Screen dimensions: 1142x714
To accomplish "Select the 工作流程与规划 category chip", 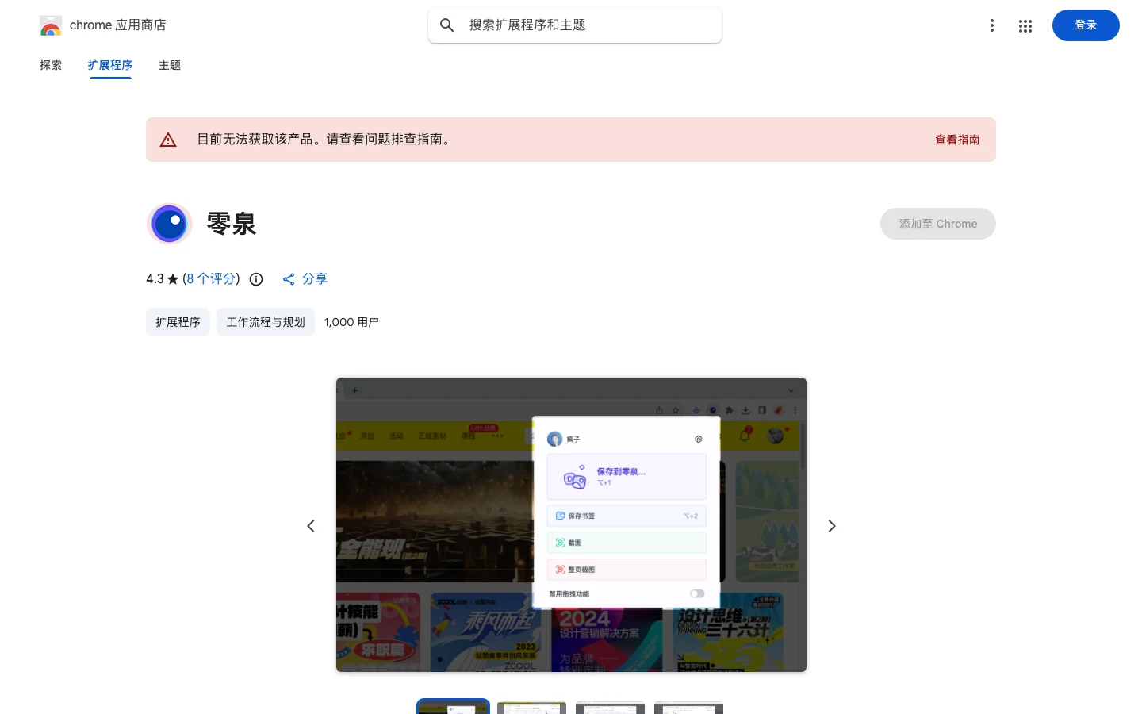I will [266, 322].
